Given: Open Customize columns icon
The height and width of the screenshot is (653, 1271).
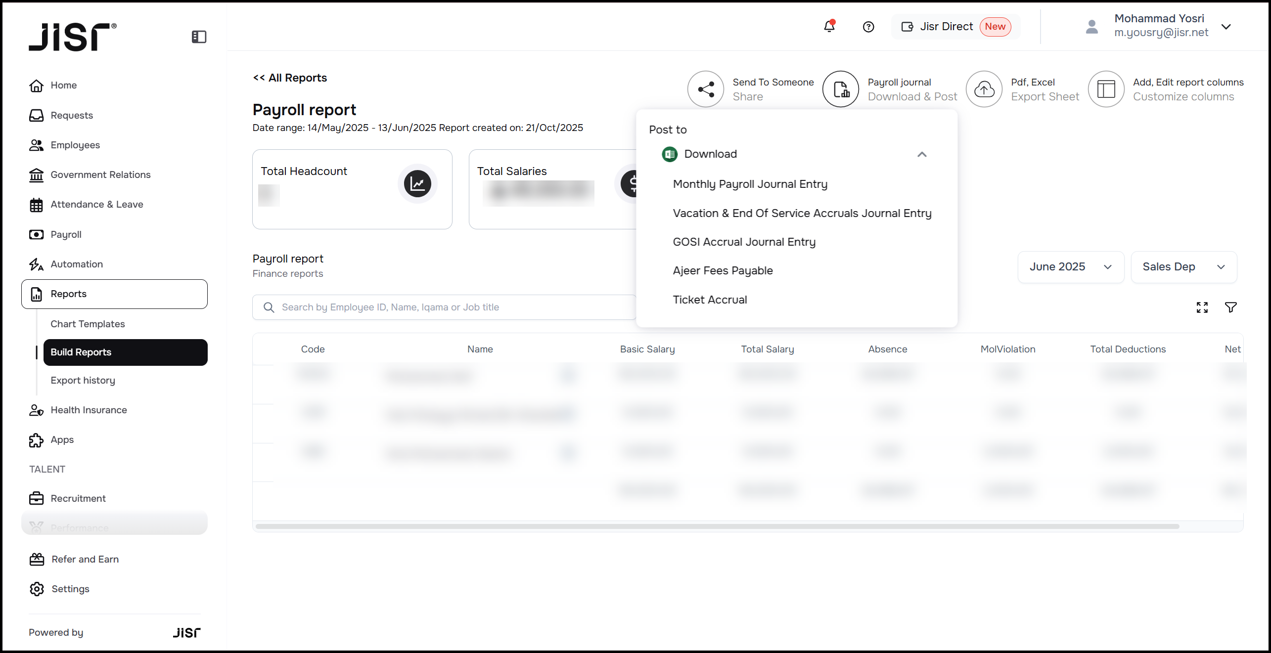Looking at the screenshot, I should tap(1106, 89).
